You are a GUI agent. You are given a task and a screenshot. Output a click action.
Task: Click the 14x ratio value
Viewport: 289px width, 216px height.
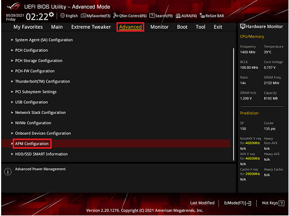243,83
